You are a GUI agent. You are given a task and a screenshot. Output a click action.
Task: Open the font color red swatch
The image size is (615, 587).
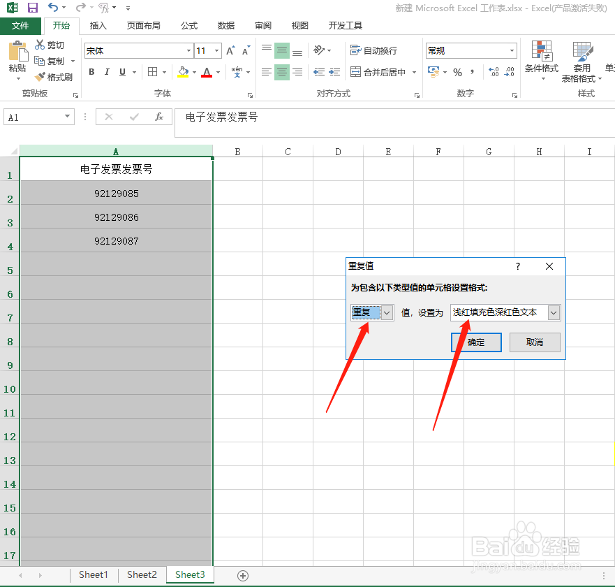coord(207,72)
